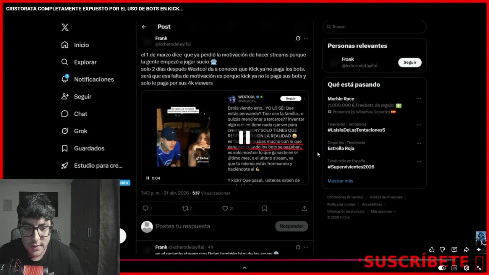The width and height of the screenshot is (489, 275).
Task: Open the Grok icon in sidebar
Action: [65, 131]
